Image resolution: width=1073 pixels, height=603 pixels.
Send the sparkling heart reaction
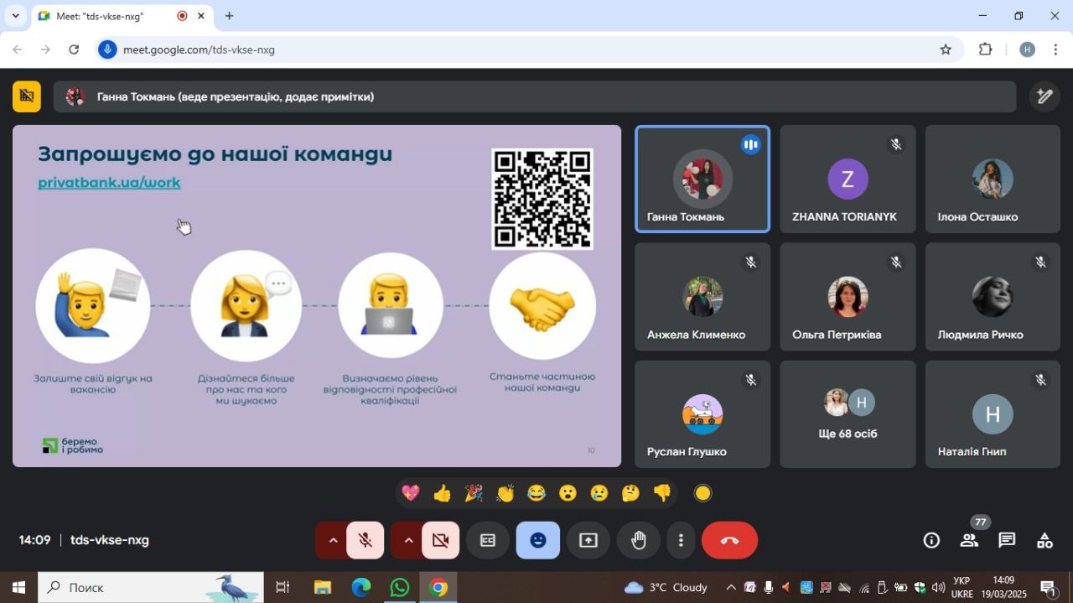coord(411,493)
